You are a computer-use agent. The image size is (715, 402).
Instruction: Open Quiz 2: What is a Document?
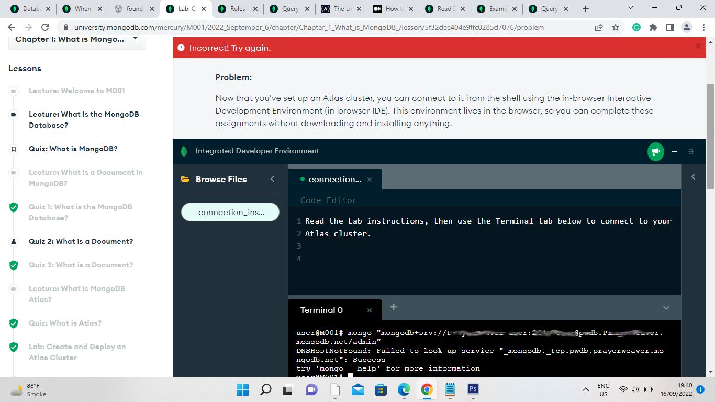pyautogui.click(x=81, y=241)
